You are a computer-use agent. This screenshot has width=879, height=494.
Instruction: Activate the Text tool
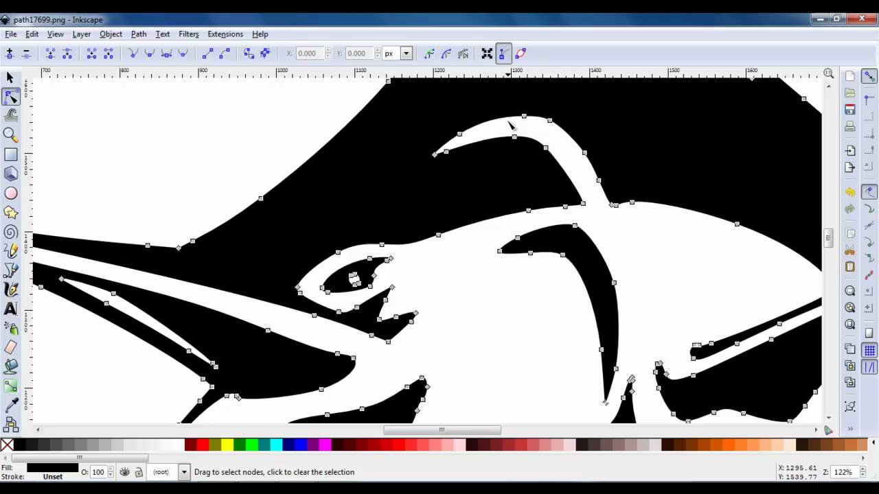point(10,308)
